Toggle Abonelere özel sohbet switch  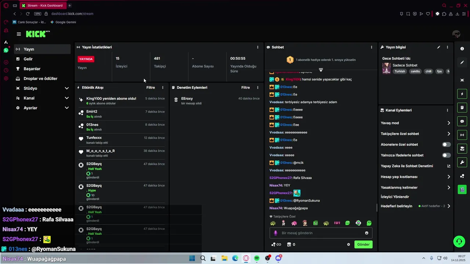[x=446, y=144]
